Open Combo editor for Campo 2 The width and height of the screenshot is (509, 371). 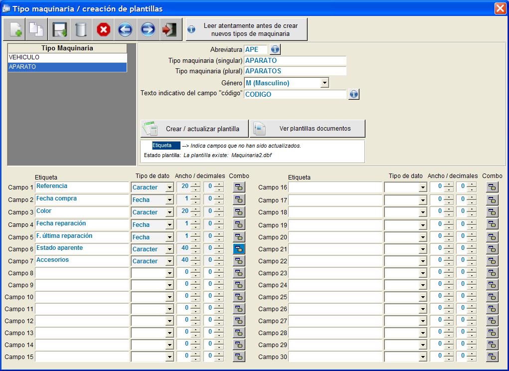[x=239, y=199]
